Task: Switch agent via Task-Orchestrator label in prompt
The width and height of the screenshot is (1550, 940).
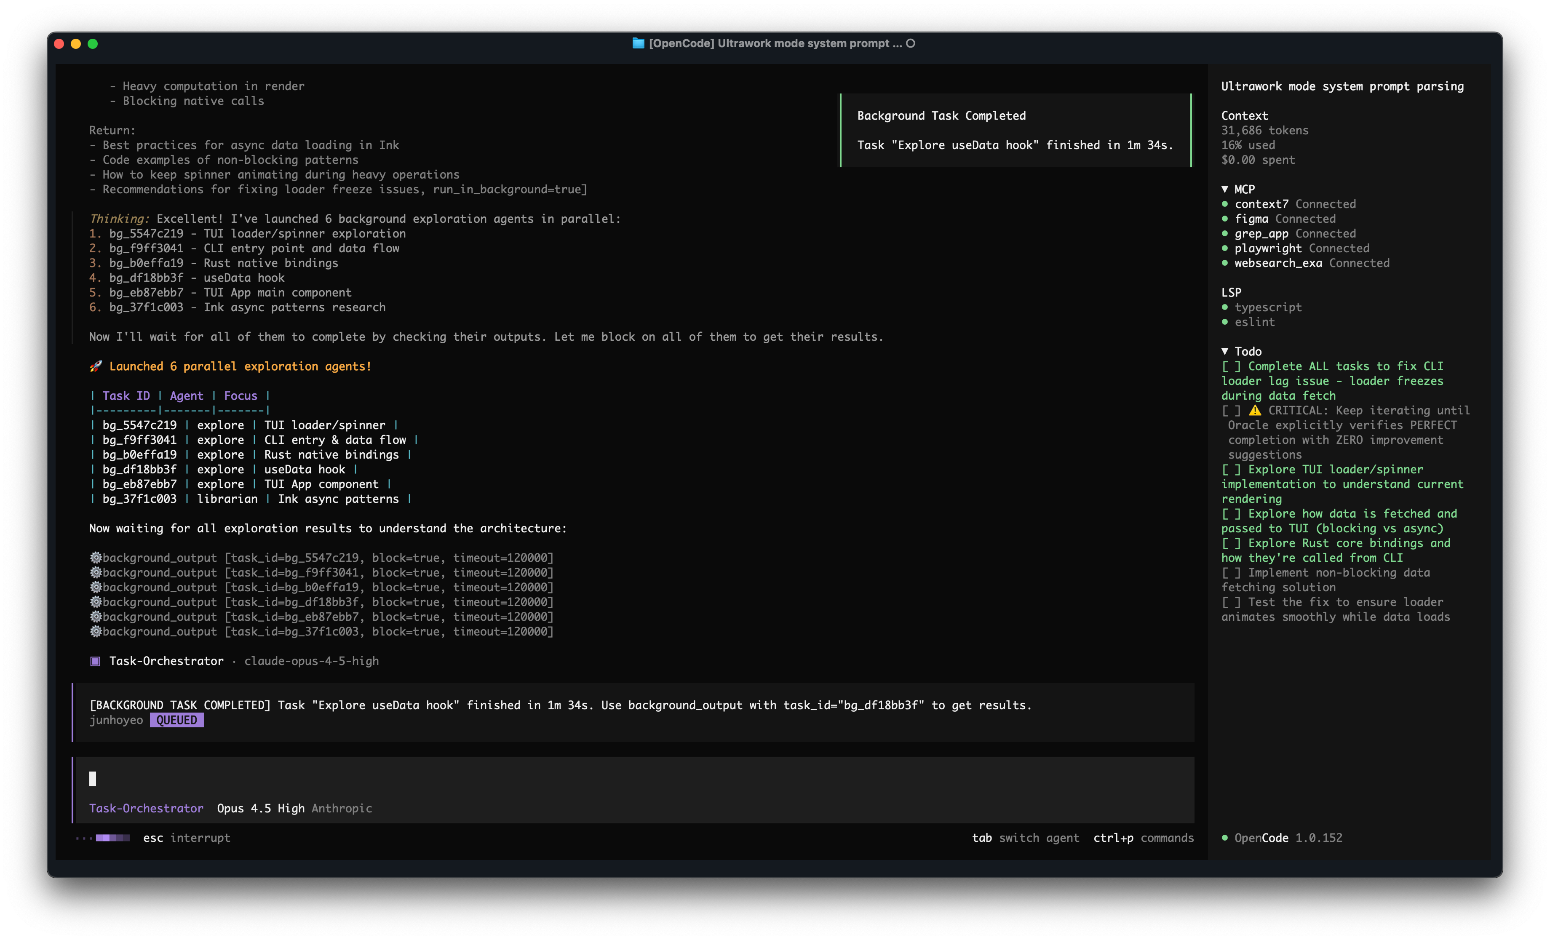Action: (x=146, y=808)
